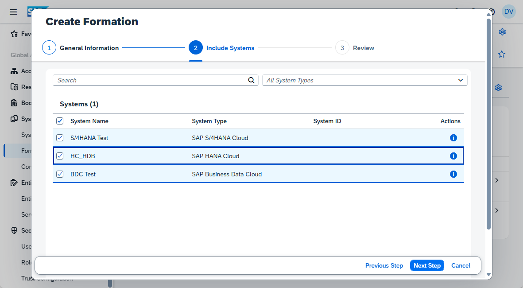
Task: Go to General Information step
Action: pyautogui.click(x=89, y=48)
